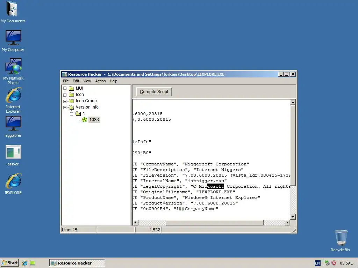Image resolution: width=358 pixels, height=268 pixels.
Task: Click the "0c0904E4" text
Action: pyautogui.click(x=154, y=209)
